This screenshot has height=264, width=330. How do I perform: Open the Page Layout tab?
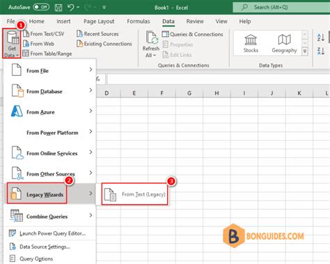99,22
